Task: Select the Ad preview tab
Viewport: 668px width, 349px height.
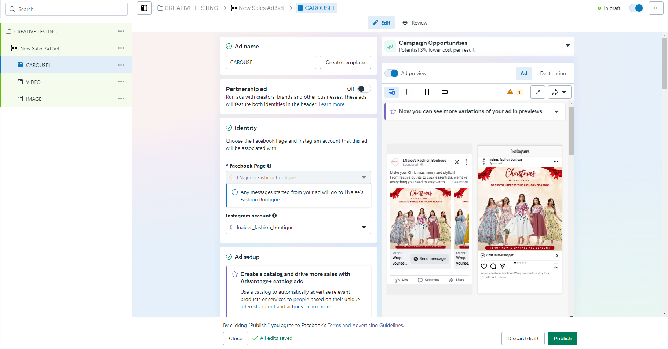Action: 524,73
